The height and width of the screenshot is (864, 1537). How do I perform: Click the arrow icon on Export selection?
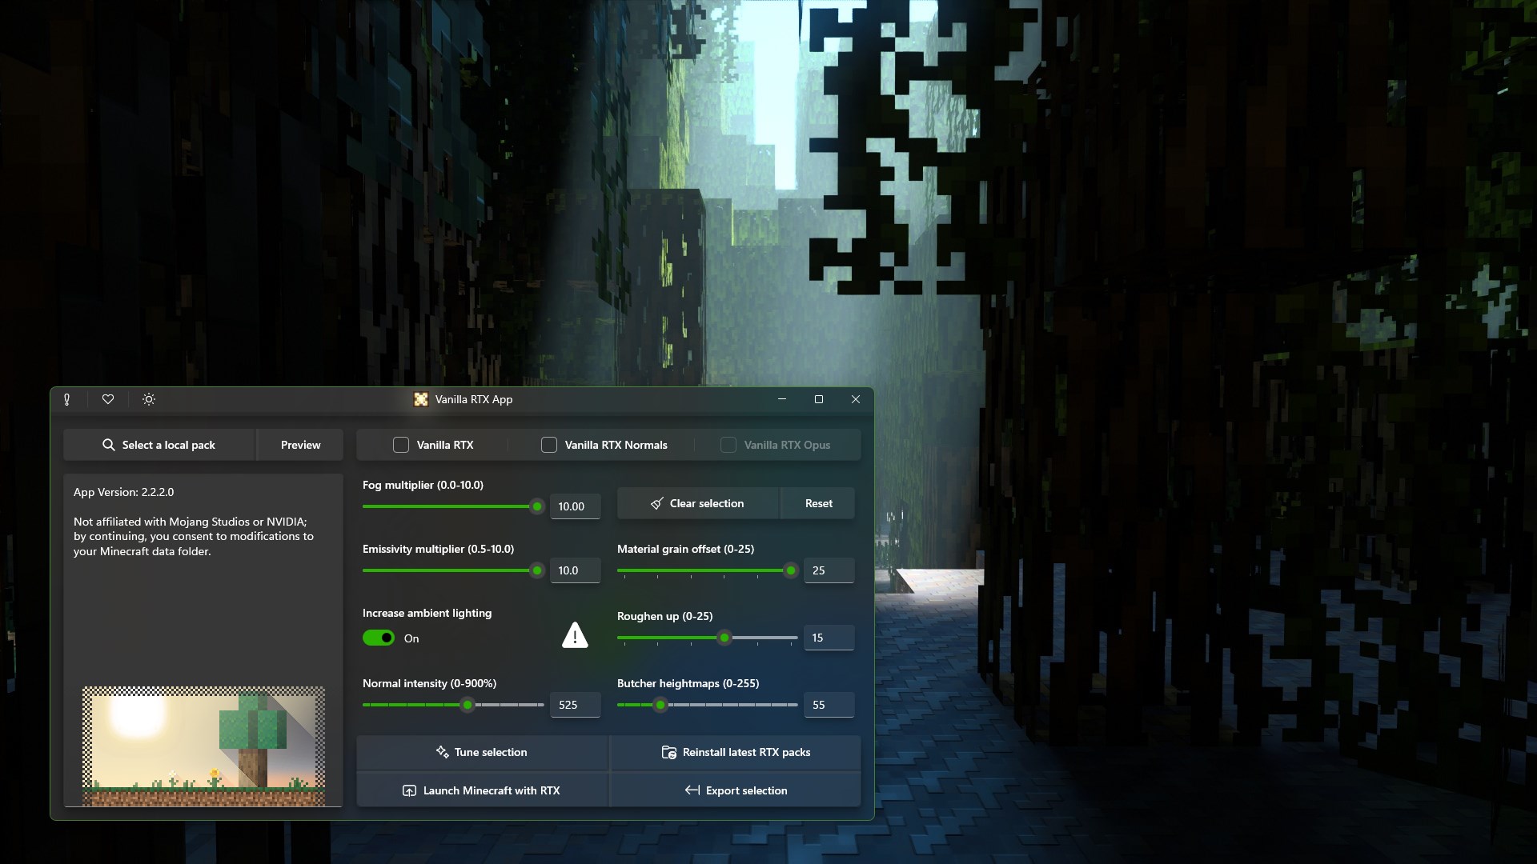[693, 790]
